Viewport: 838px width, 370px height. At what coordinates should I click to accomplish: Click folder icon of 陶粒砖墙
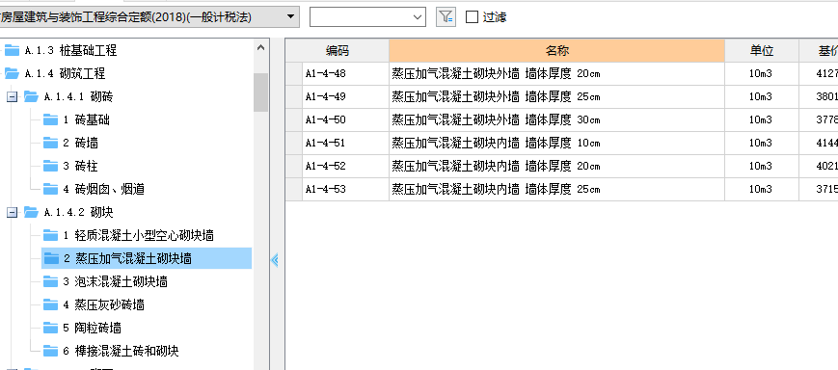(50, 328)
